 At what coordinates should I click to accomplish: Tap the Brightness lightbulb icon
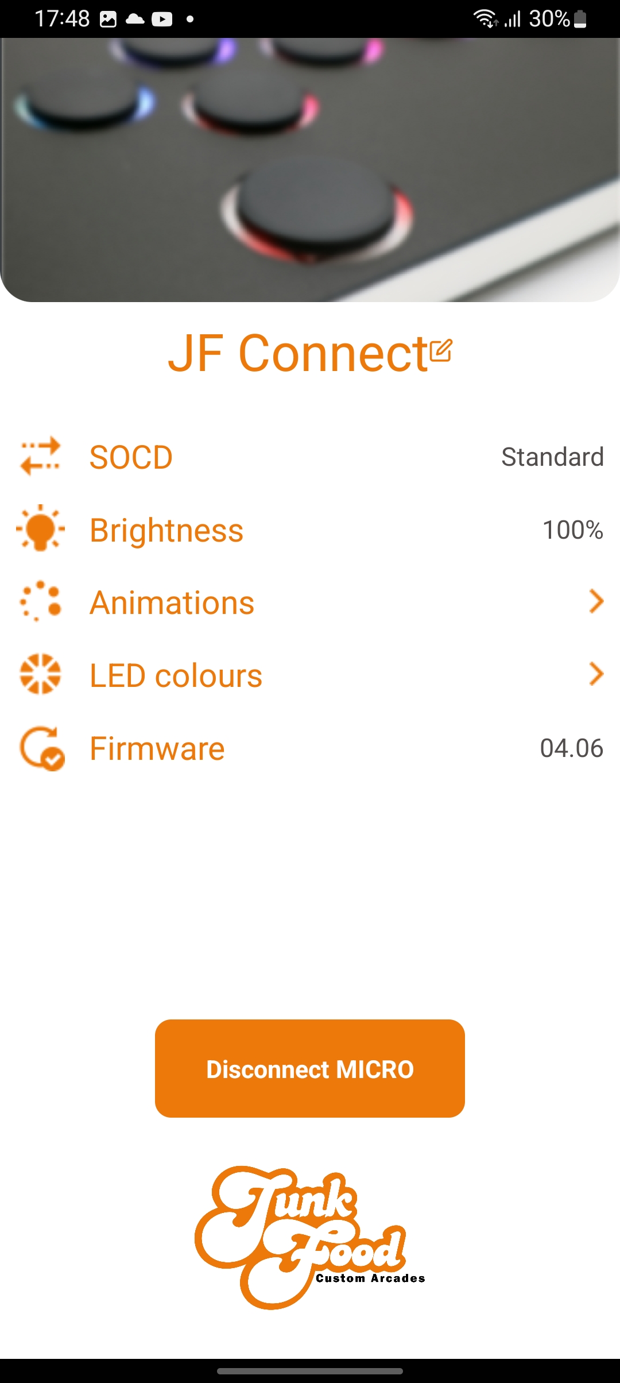point(40,528)
